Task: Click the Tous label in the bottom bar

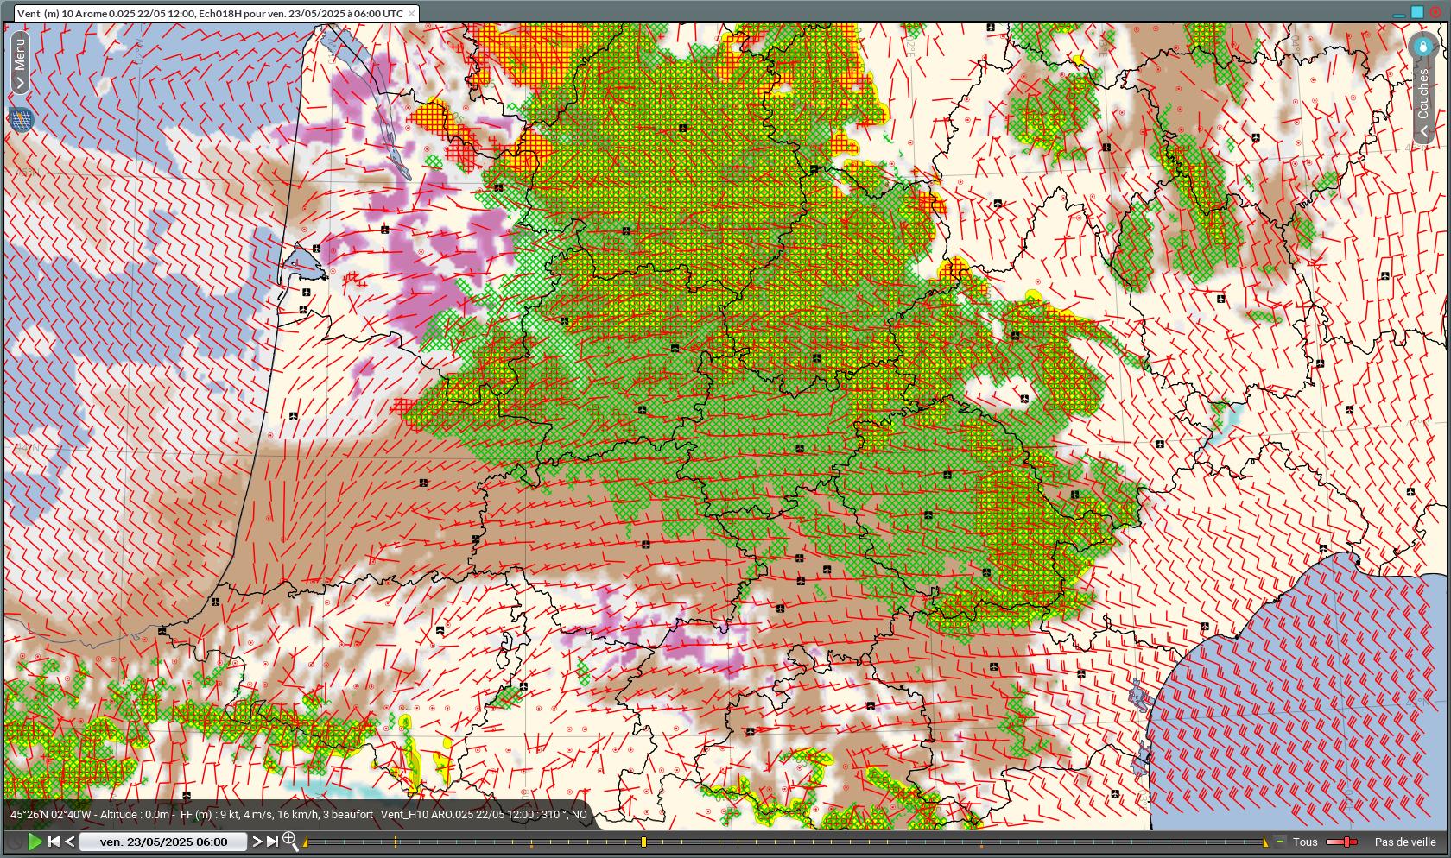Action: (x=1304, y=842)
